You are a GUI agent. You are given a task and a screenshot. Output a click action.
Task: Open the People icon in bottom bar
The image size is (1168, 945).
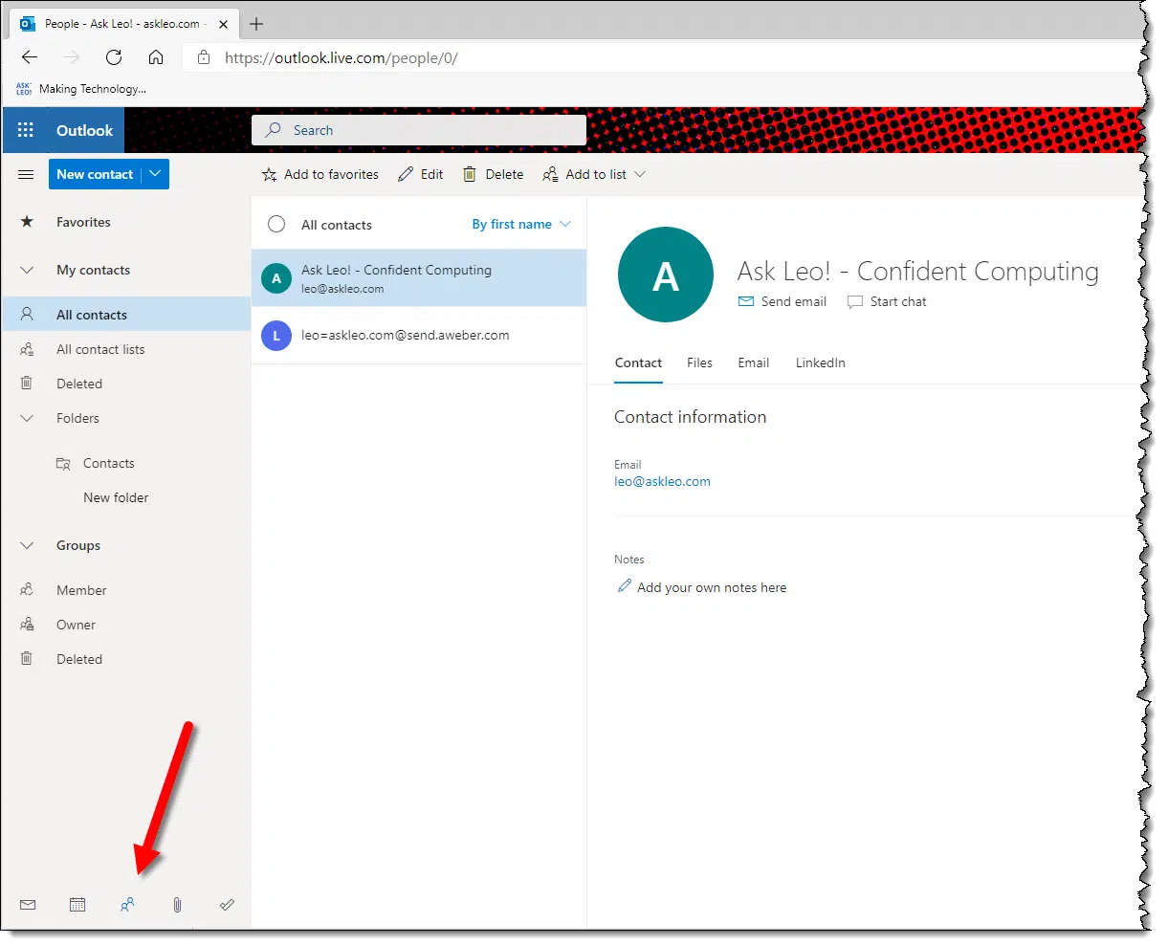click(x=127, y=905)
